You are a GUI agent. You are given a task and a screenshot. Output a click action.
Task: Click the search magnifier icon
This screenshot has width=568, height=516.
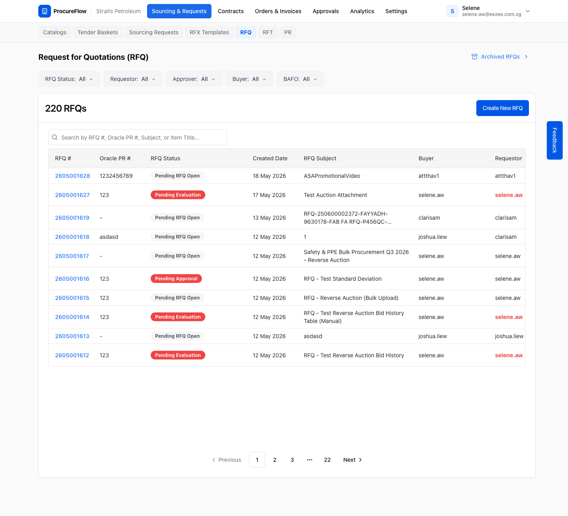pos(55,137)
